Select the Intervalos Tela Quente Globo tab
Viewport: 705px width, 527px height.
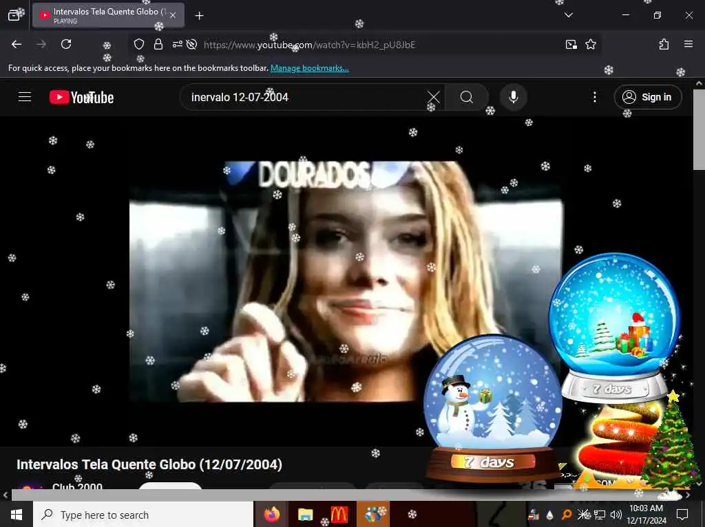click(x=108, y=15)
